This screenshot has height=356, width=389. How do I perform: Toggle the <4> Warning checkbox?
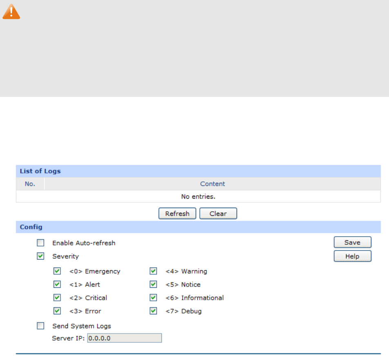[x=153, y=271]
